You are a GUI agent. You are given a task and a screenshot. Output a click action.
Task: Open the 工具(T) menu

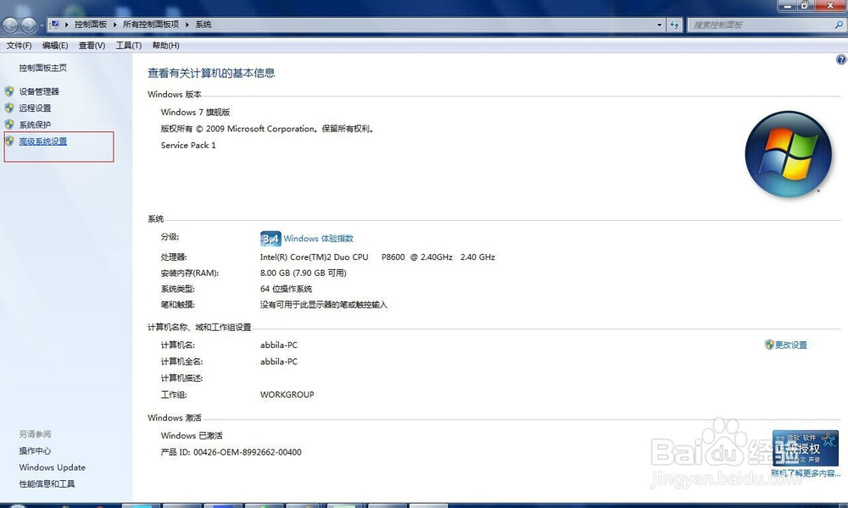pos(129,46)
